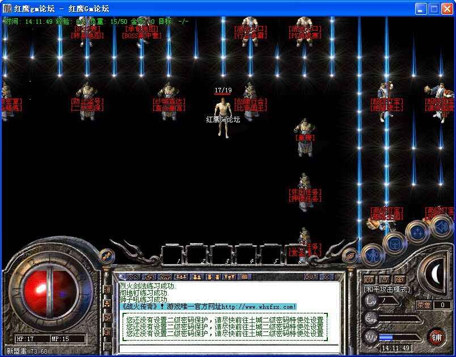Click the 新盟重 73:68 map coordinates

click(x=27, y=351)
